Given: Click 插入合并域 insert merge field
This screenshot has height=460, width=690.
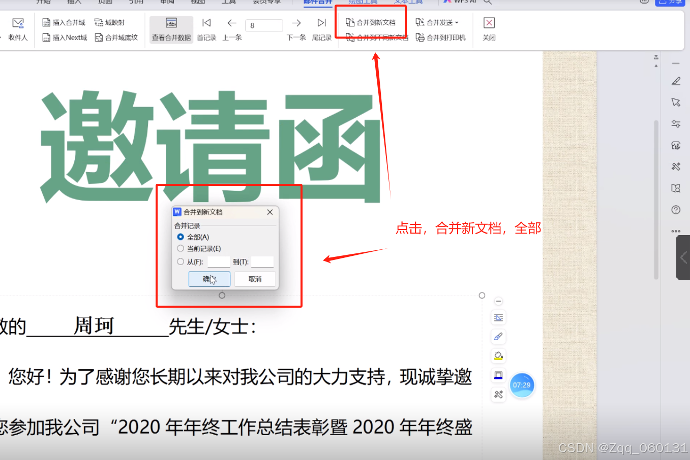Looking at the screenshot, I should [x=64, y=22].
